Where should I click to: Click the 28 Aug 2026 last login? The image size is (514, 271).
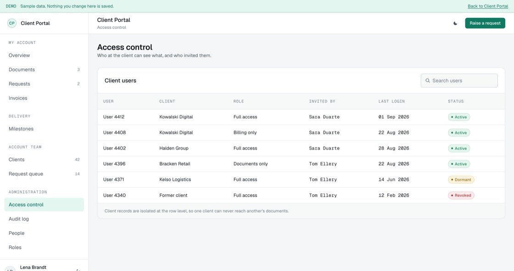[394, 148]
